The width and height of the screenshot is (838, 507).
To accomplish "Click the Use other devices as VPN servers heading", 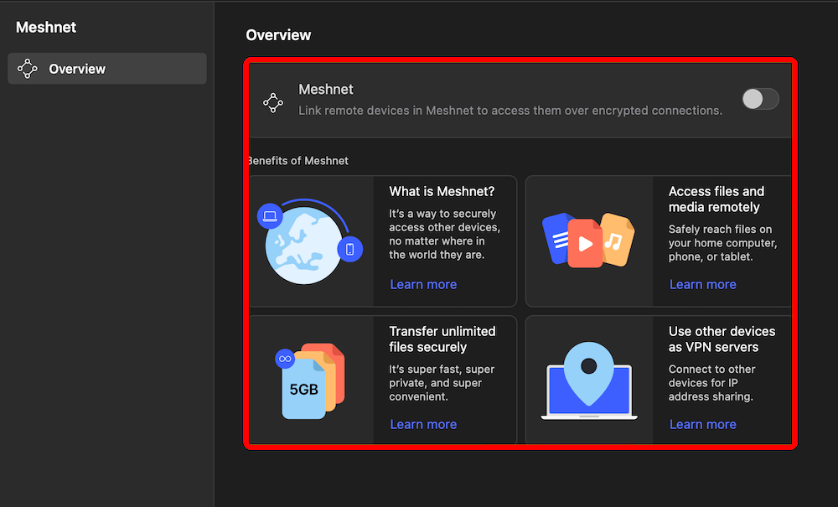I will (722, 339).
